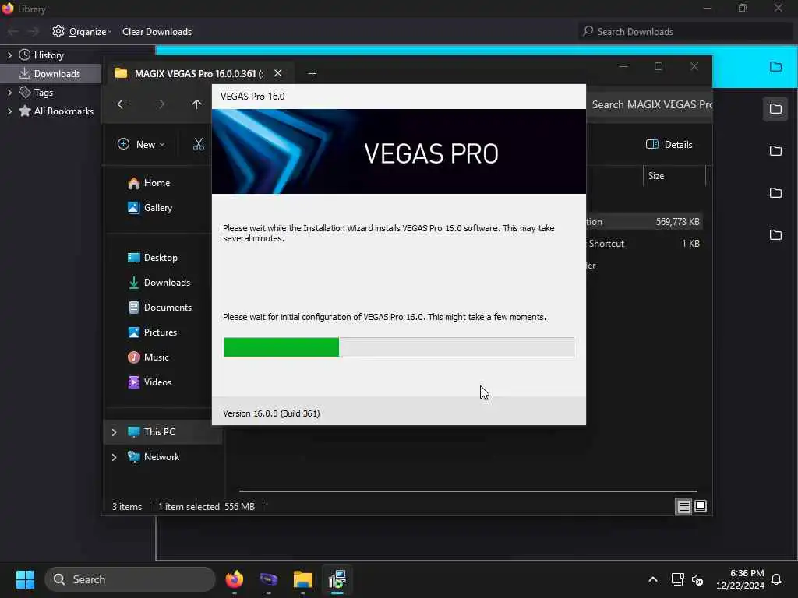
Task: Expand the History tree item
Action: tap(9, 55)
